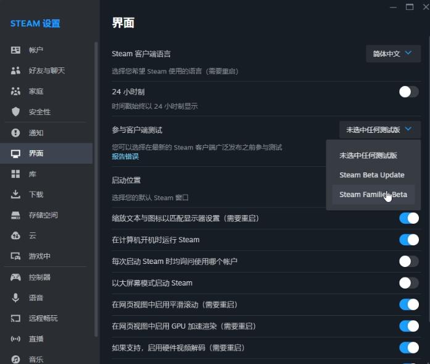Click the STEAM 设置 title
The image size is (430, 364).
point(35,23)
